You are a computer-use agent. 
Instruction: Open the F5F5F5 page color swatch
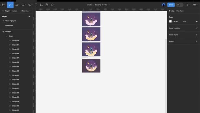pos(170,21)
